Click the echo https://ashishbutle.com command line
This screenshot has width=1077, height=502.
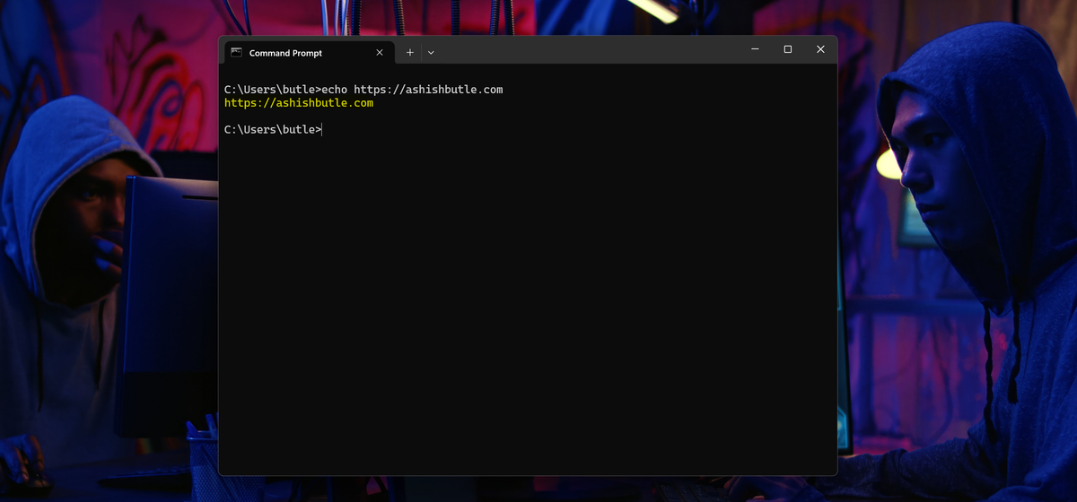pyautogui.click(x=363, y=90)
